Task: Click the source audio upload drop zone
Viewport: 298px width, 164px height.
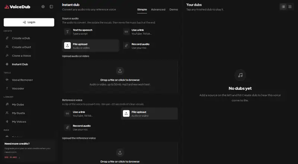Action: 120,77
